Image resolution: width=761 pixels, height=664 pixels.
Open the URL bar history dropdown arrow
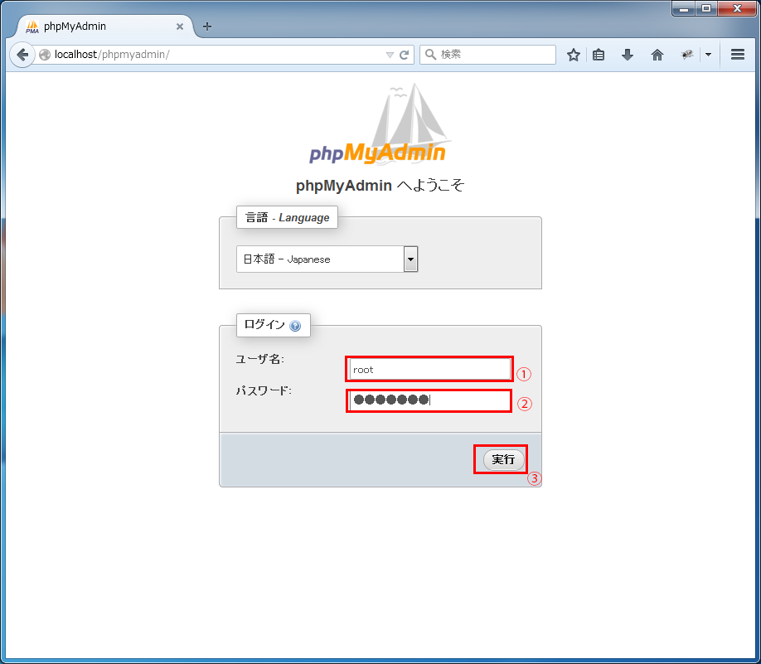390,55
